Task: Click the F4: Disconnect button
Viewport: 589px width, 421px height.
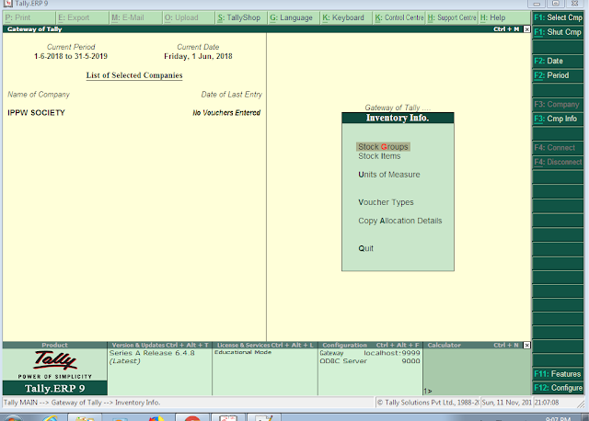Action: tap(558, 162)
